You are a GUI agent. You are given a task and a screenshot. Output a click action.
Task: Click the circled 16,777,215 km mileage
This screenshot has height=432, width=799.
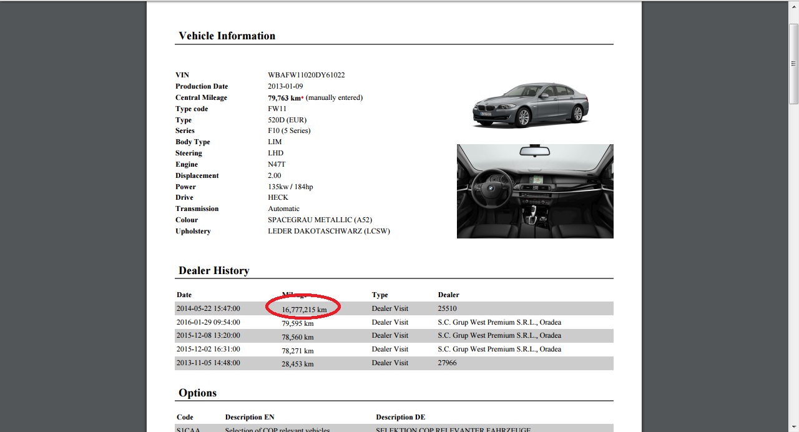(x=304, y=309)
